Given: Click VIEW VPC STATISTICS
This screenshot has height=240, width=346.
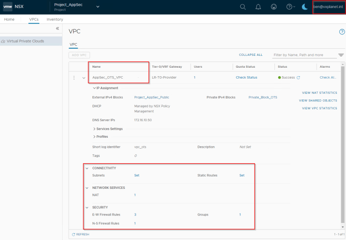Looking at the screenshot, I should 319,108.
